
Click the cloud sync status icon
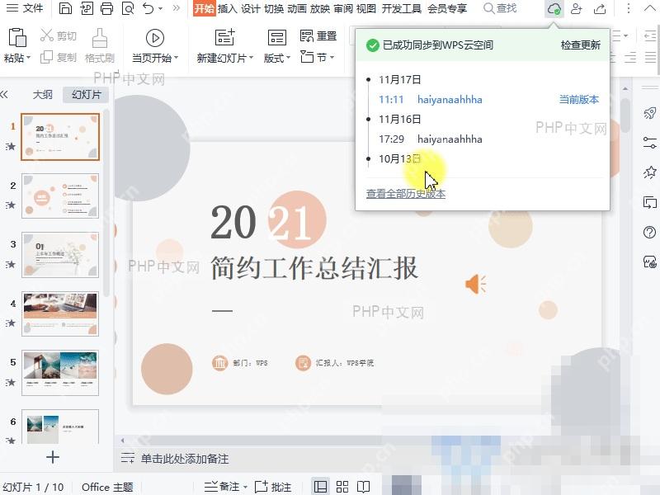(x=554, y=8)
